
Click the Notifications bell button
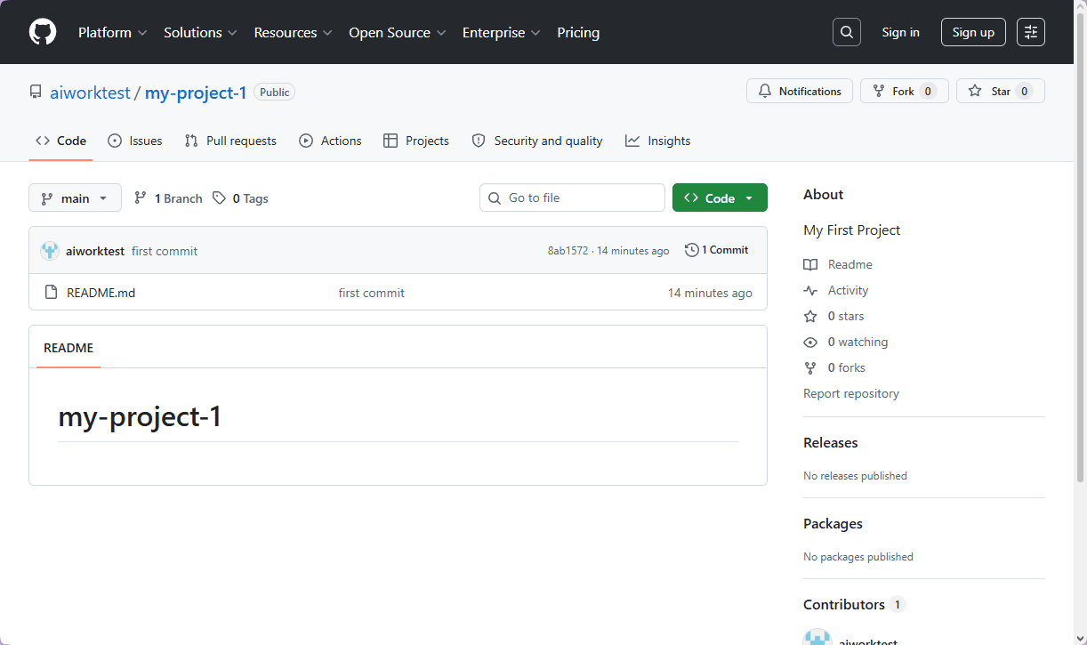click(800, 91)
